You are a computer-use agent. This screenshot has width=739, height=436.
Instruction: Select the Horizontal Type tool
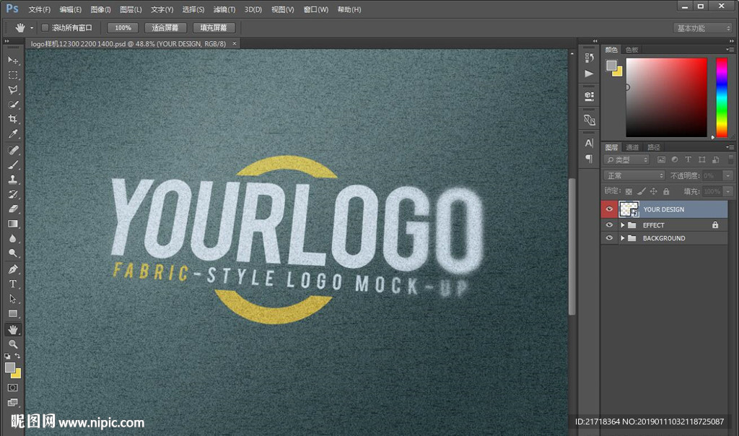[x=13, y=284]
